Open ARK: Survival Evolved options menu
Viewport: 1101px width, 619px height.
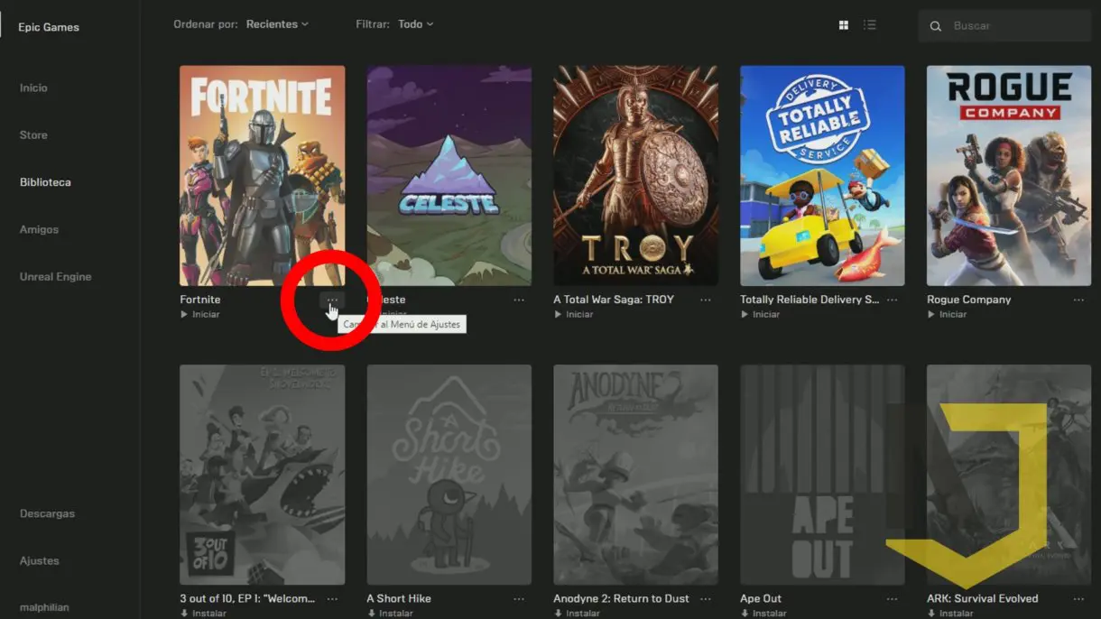click(x=1079, y=598)
